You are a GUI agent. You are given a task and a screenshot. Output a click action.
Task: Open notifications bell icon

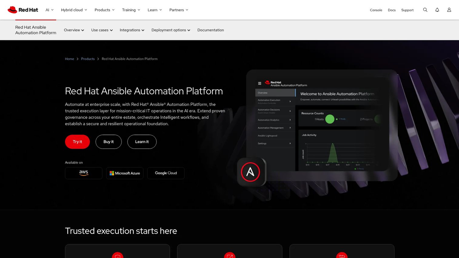(437, 10)
